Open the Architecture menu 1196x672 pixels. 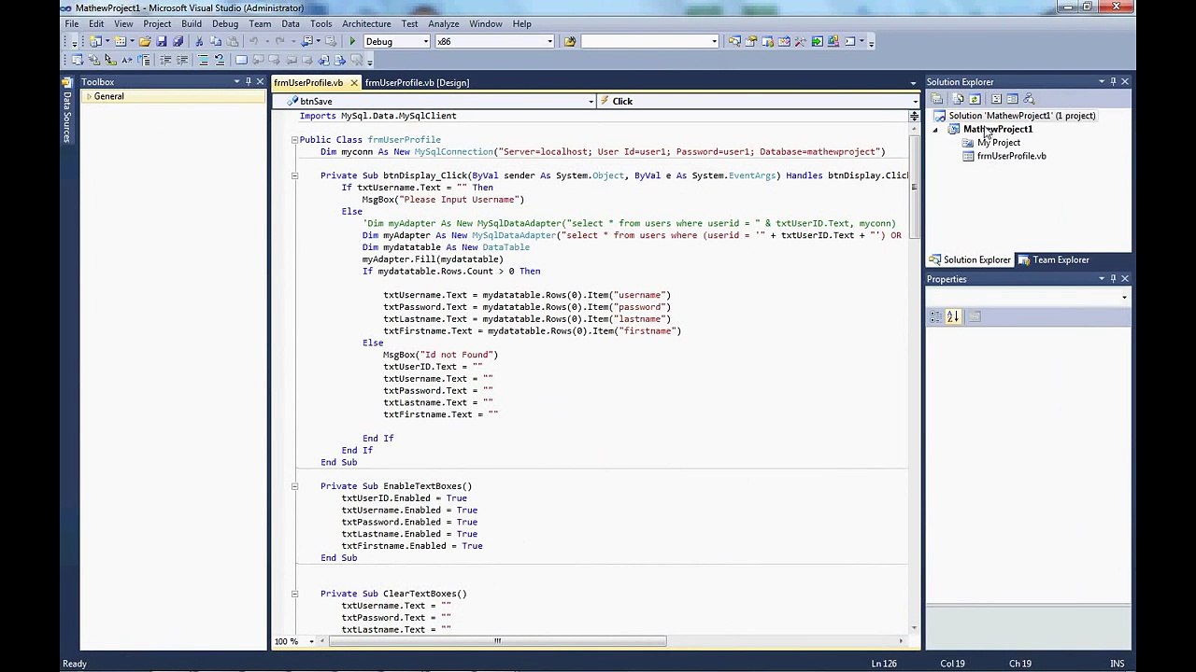click(366, 23)
